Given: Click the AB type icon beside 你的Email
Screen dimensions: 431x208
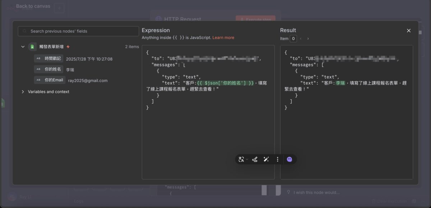Looking at the screenshot, I should coord(38,80).
